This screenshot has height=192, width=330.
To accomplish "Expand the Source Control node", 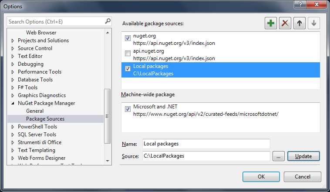I will pyautogui.click(x=13, y=48).
